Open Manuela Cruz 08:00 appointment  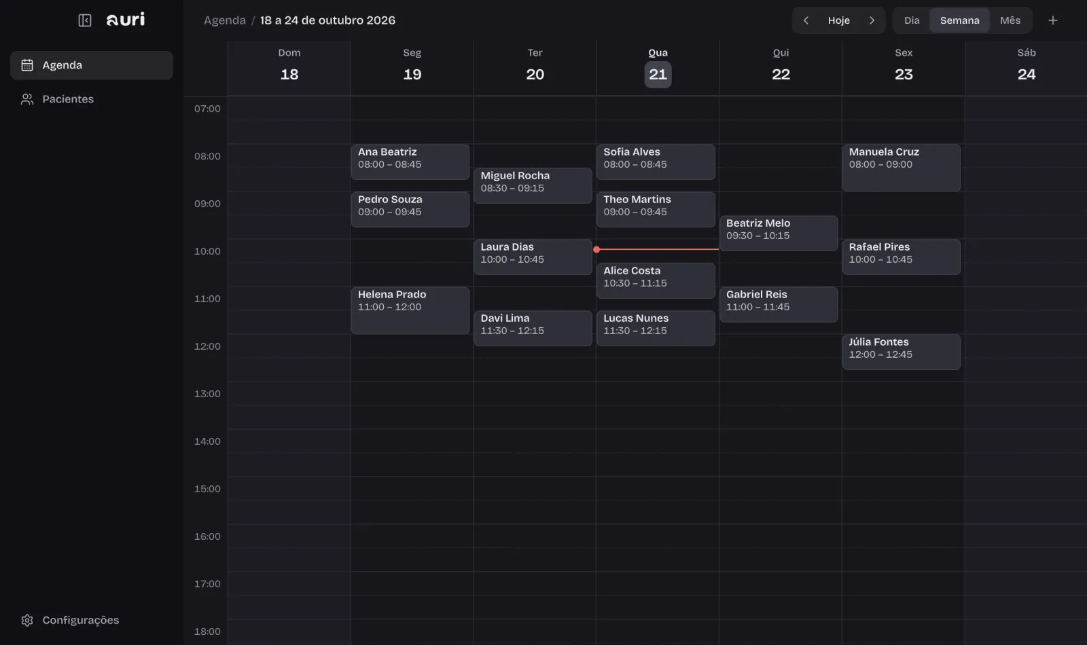(x=902, y=168)
